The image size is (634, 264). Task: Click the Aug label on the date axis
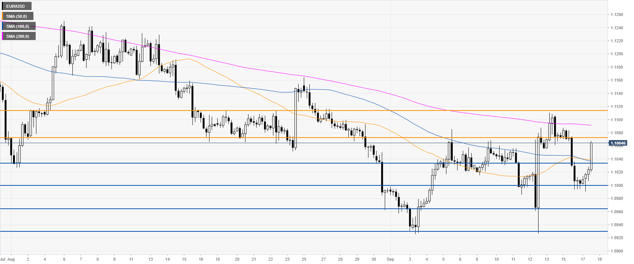[x=11, y=259]
